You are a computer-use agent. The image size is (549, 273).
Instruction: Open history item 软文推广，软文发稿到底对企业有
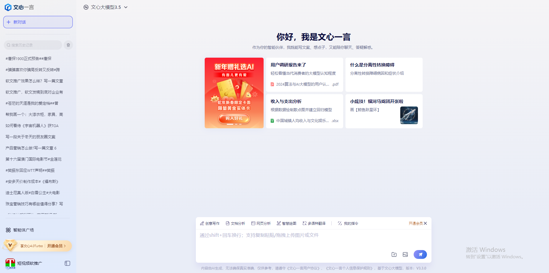[34, 92]
